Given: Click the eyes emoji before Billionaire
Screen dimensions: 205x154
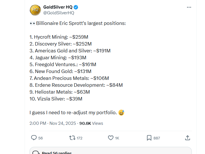Looking at the screenshot, I should click(32, 23).
